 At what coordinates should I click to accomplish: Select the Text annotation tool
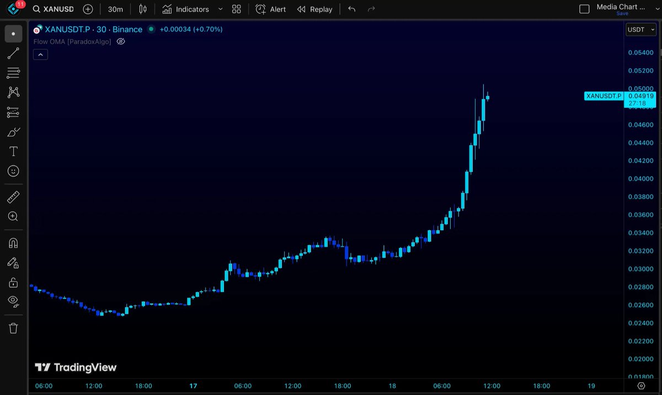tap(13, 151)
